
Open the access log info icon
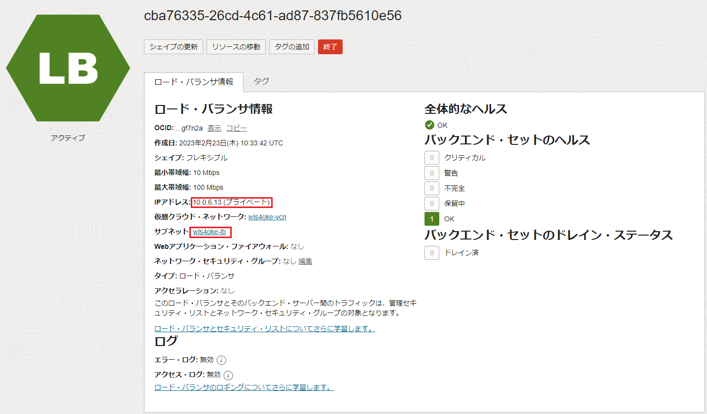tap(228, 375)
